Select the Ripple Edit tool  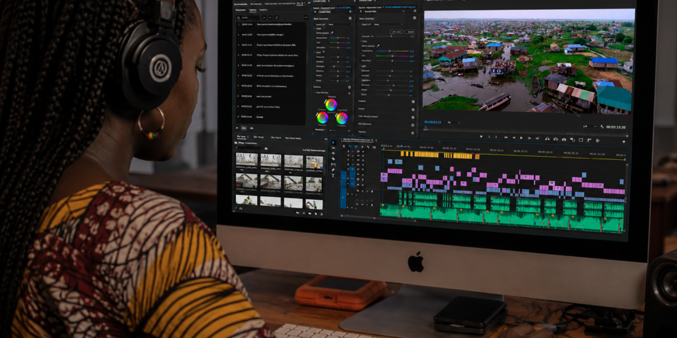[334, 153]
